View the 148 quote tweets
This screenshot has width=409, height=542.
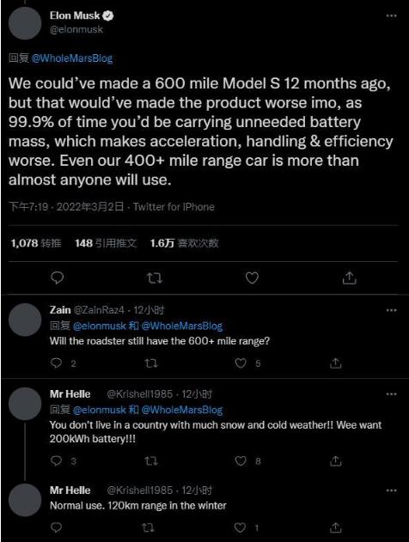click(x=106, y=243)
